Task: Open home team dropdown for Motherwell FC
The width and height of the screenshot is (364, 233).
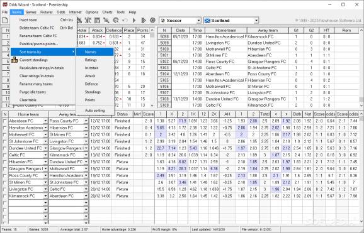Action: 45,135
